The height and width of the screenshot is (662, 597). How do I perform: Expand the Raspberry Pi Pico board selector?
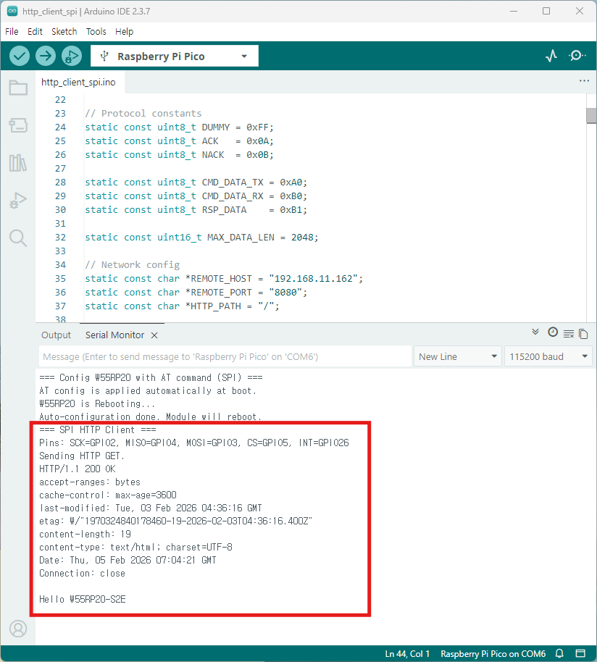tap(174, 56)
